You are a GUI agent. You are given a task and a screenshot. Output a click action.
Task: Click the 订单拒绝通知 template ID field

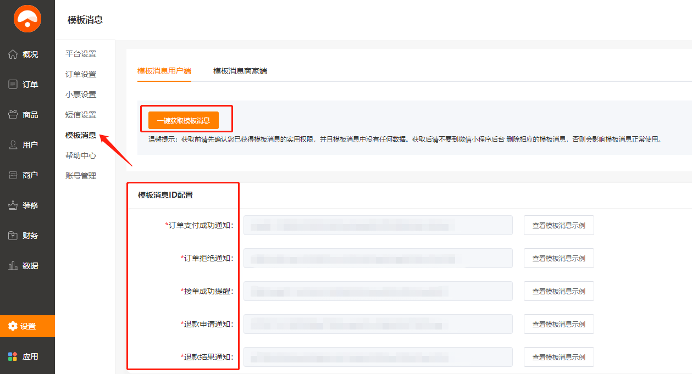tap(378, 258)
